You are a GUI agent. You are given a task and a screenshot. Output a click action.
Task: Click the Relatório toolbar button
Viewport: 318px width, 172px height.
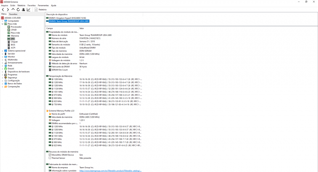(x=41, y=10)
